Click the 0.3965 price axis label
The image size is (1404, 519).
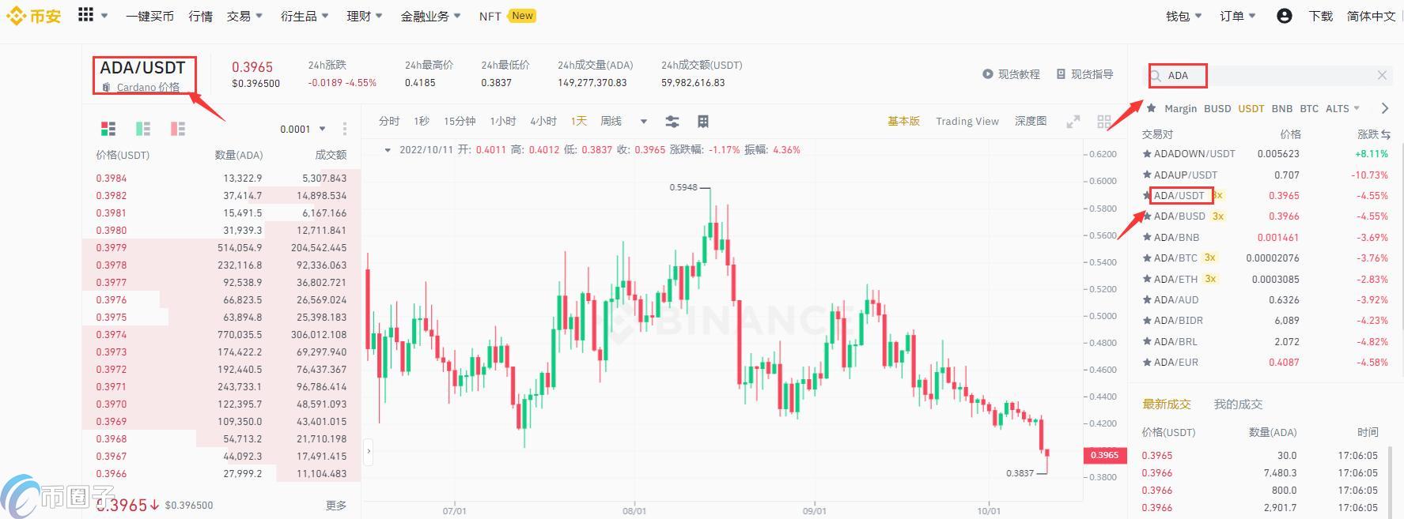click(x=1105, y=455)
